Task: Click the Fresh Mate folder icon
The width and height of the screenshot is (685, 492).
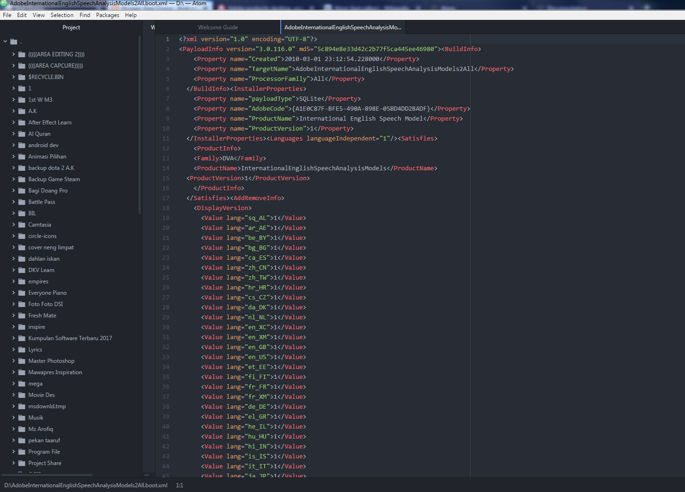Action: click(x=22, y=316)
